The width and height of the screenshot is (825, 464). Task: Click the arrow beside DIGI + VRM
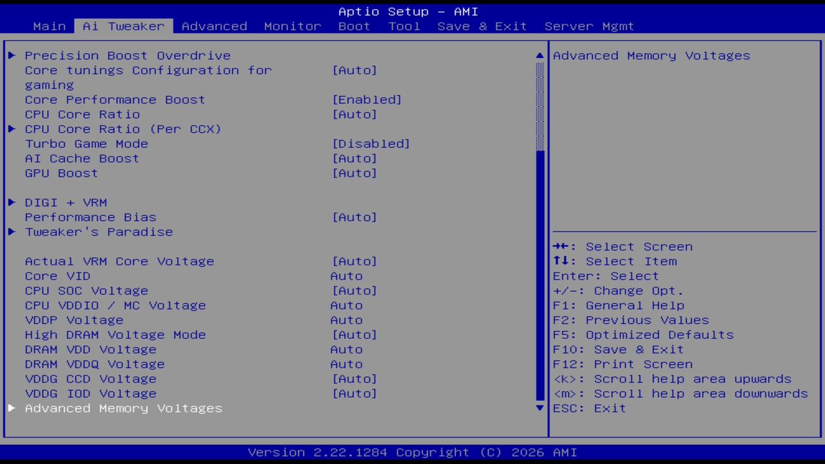(12, 202)
